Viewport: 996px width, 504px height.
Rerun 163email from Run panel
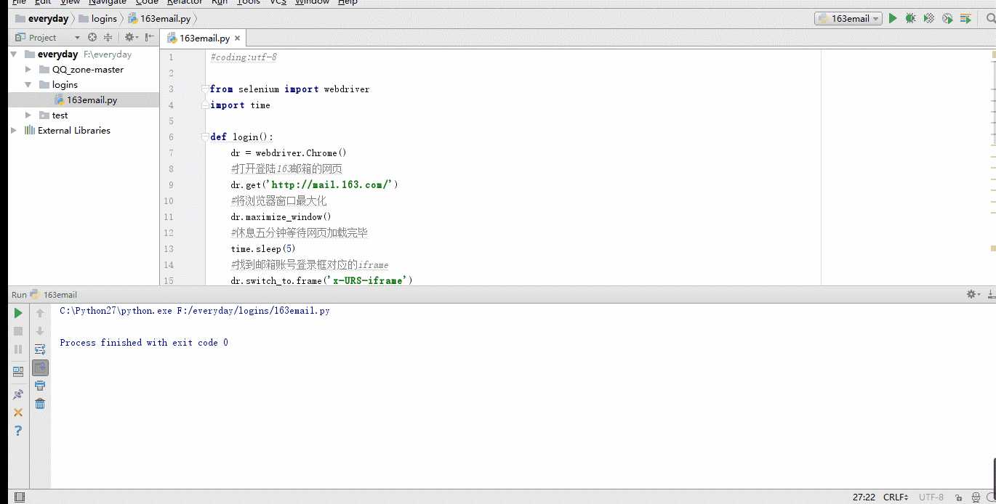pos(18,313)
